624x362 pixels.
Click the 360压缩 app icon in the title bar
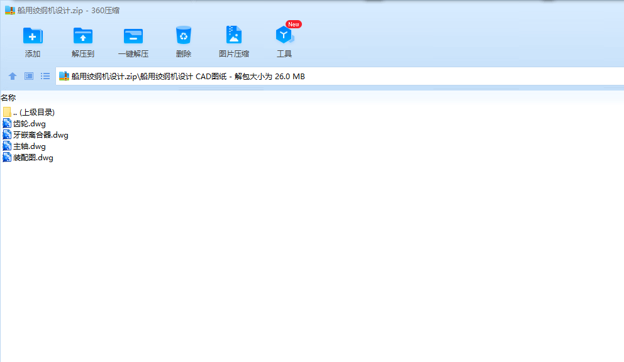[9, 10]
